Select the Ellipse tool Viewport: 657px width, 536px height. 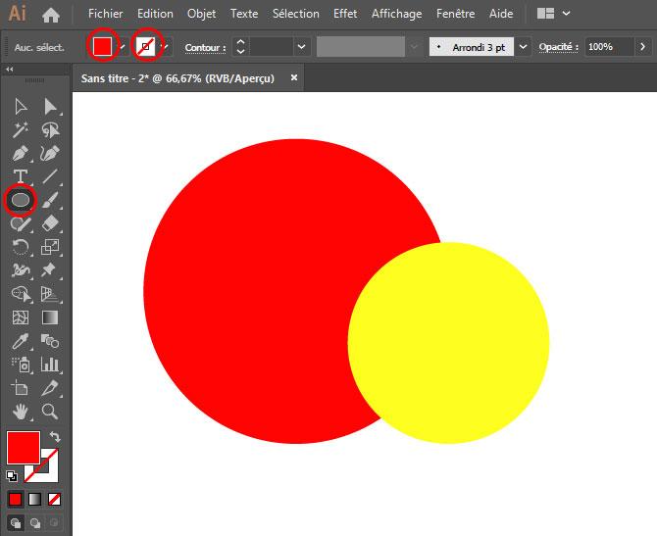pyautogui.click(x=21, y=200)
